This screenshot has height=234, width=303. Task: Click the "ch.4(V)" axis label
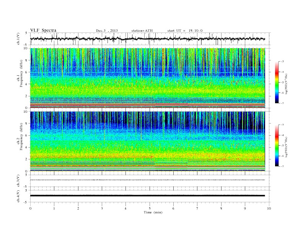pyautogui.click(x=18, y=196)
